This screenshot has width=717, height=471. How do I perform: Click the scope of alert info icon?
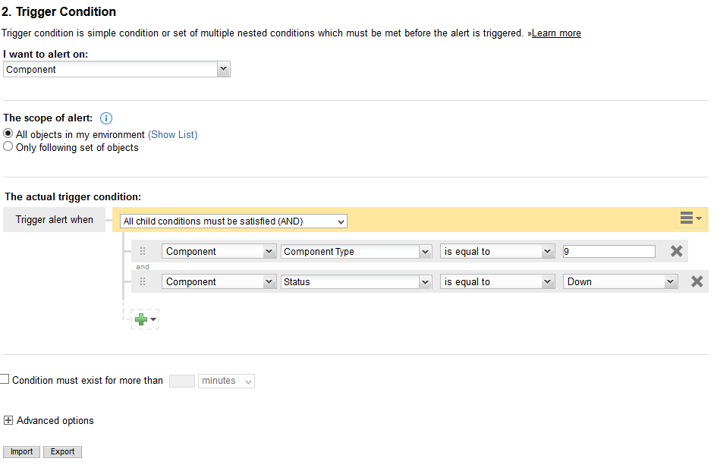tap(106, 118)
